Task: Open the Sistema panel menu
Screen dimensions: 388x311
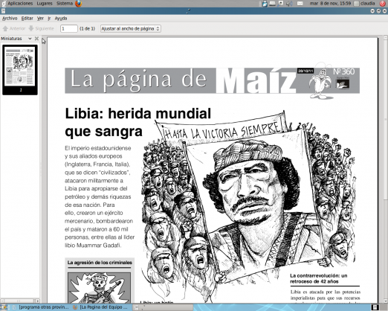Action: pyautogui.click(x=65, y=4)
